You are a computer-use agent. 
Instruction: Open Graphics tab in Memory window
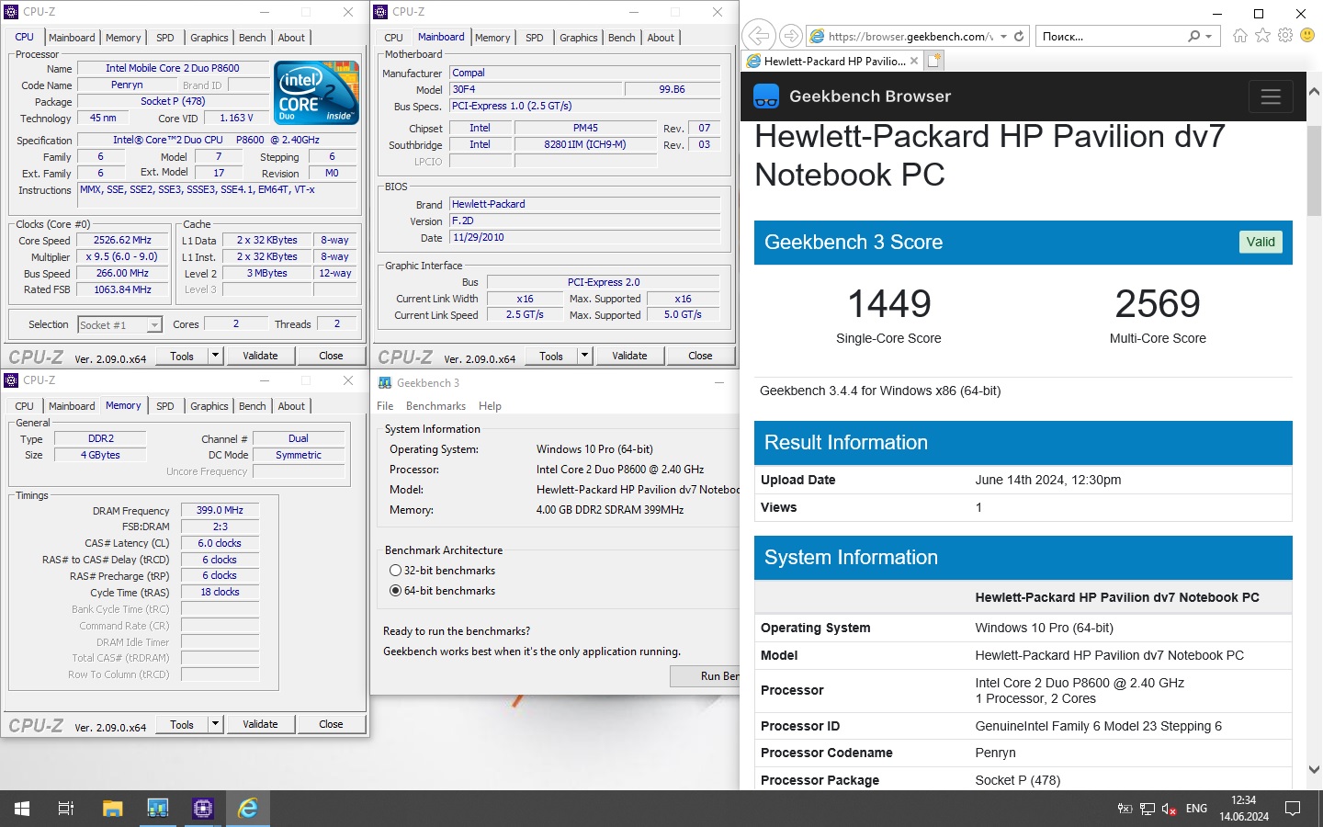(x=209, y=406)
